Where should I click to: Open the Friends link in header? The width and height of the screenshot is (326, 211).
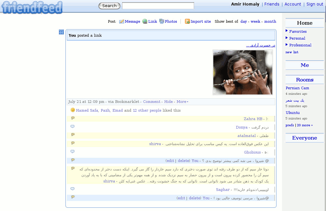point(272,4)
